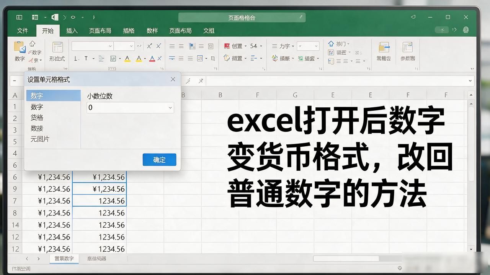The image size is (490, 275).
Task: Open the font name combo box
Action: (x=92, y=46)
